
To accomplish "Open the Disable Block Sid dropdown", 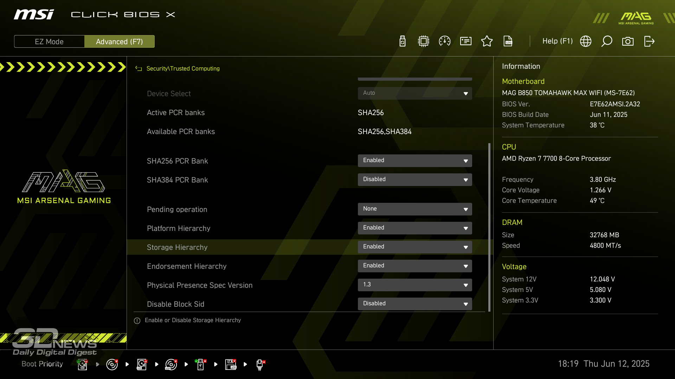I will pos(415,304).
